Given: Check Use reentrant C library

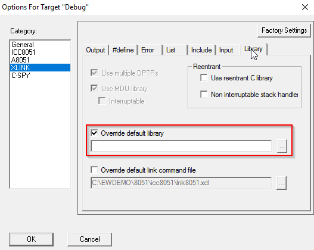Looking at the screenshot, I should tap(204, 78).
